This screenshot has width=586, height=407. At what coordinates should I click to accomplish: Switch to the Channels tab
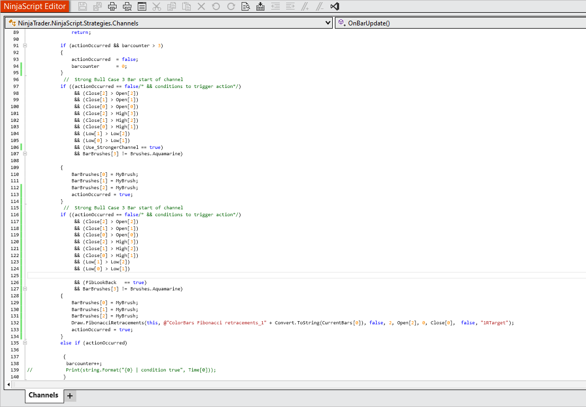point(43,395)
